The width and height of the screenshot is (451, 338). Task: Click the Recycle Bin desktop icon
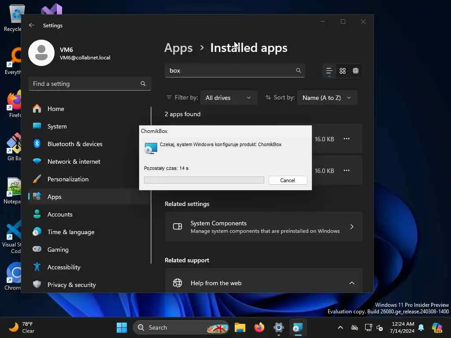coord(13,18)
